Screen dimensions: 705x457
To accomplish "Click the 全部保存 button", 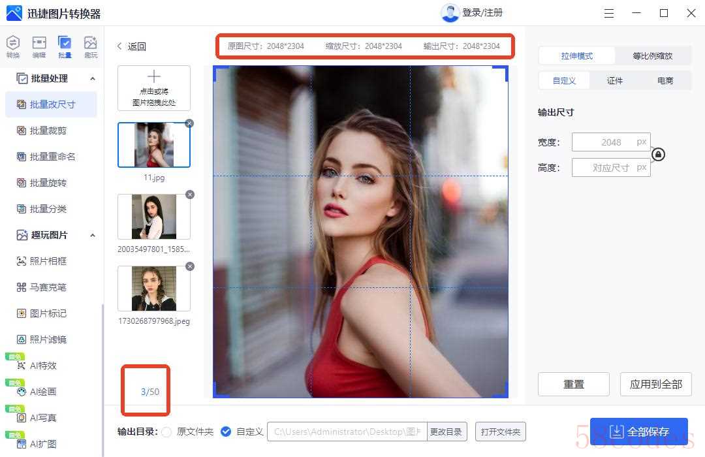I will coord(638,432).
